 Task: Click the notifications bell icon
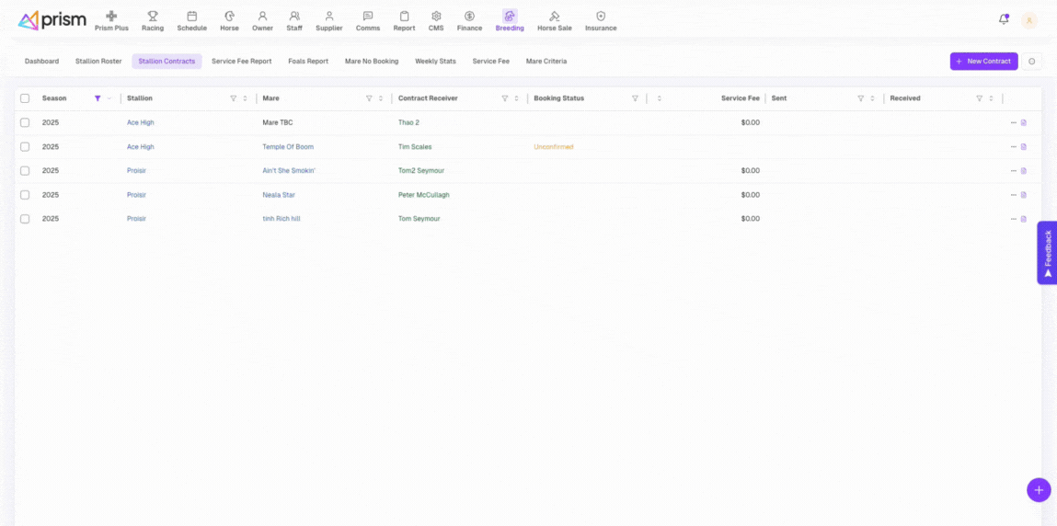[1004, 19]
